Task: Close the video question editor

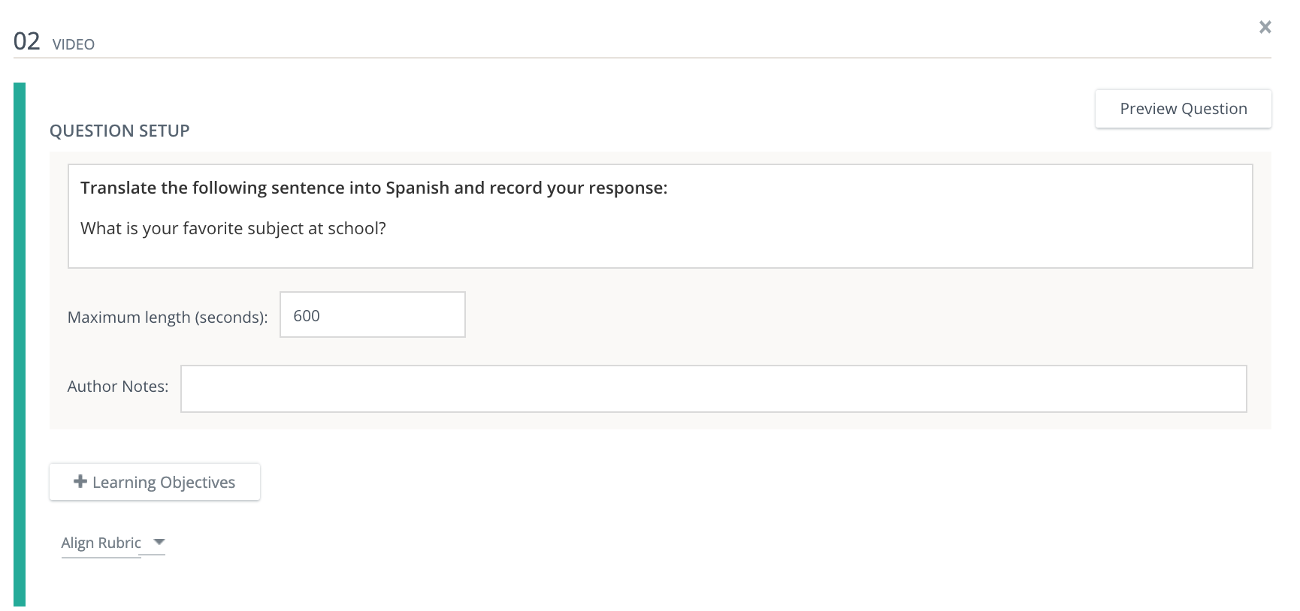Action: pyautogui.click(x=1265, y=27)
